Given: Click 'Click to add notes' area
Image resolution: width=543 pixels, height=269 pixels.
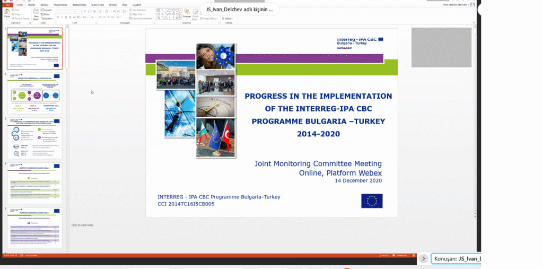Looking at the screenshot, I should [83, 225].
